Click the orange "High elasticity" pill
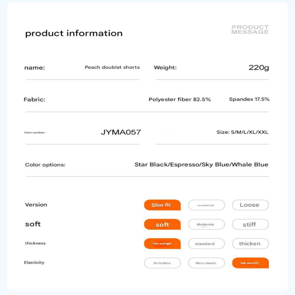This screenshot has width=295, height=295. click(250, 263)
